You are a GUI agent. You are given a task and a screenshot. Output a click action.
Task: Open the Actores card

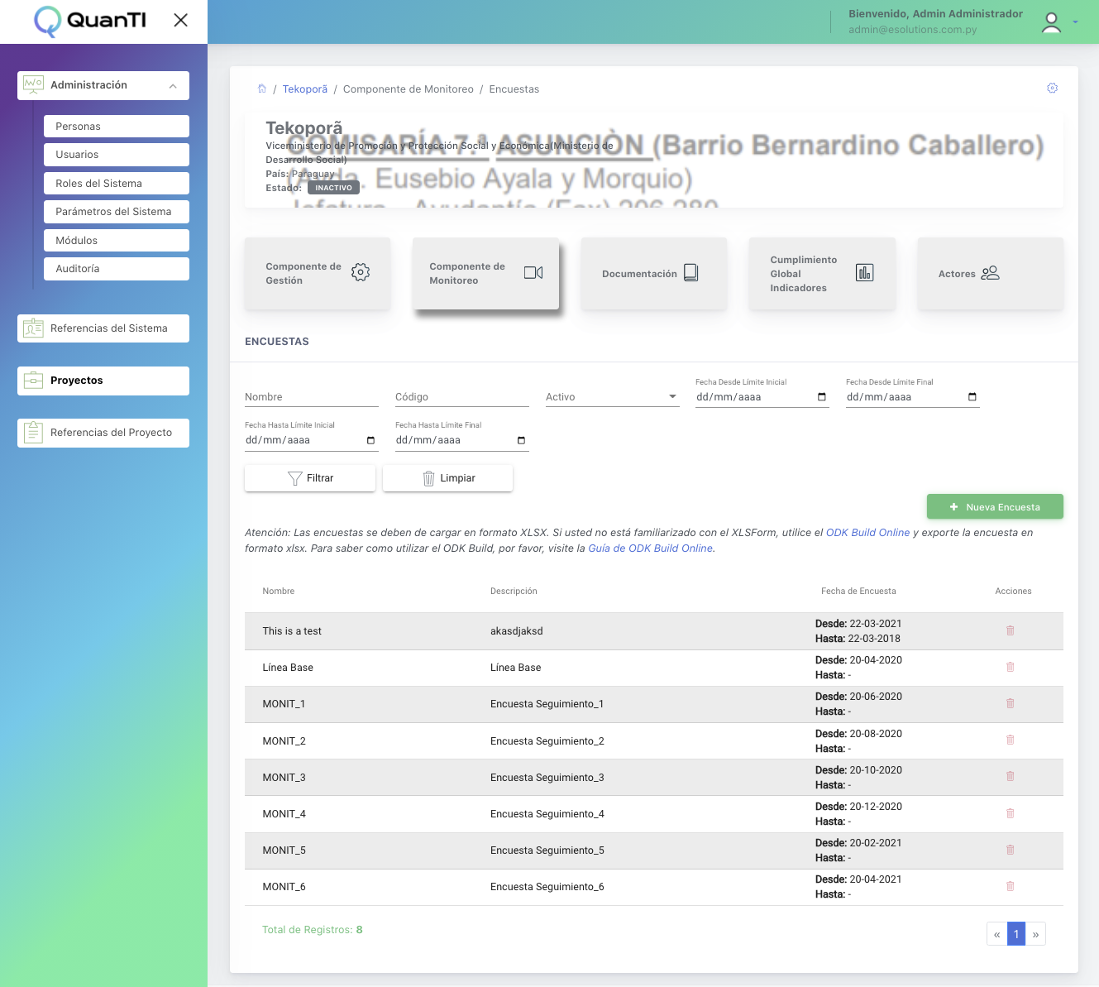[991, 274]
